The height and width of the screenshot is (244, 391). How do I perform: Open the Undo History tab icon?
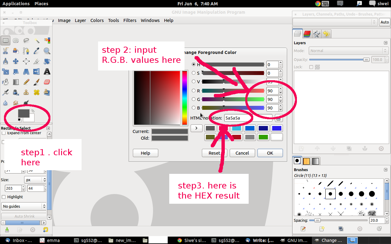click(x=327, y=34)
